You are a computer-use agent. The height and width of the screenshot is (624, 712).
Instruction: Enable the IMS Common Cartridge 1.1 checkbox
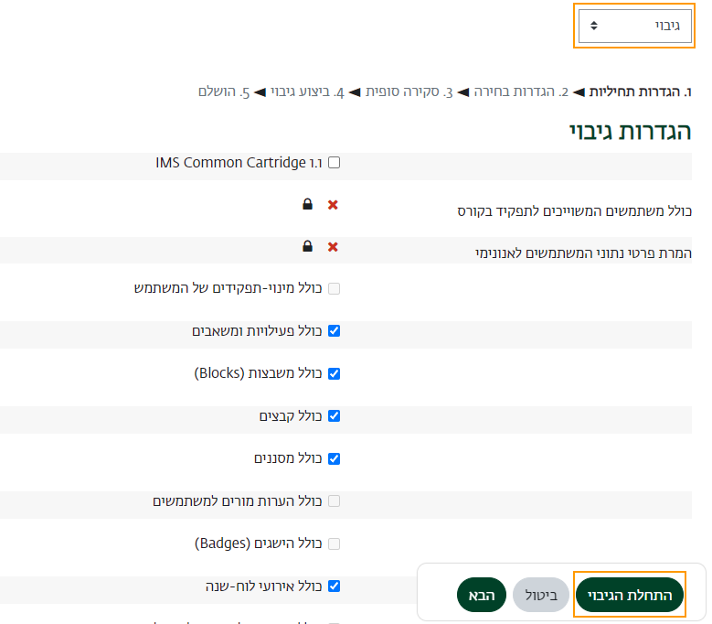[334, 163]
